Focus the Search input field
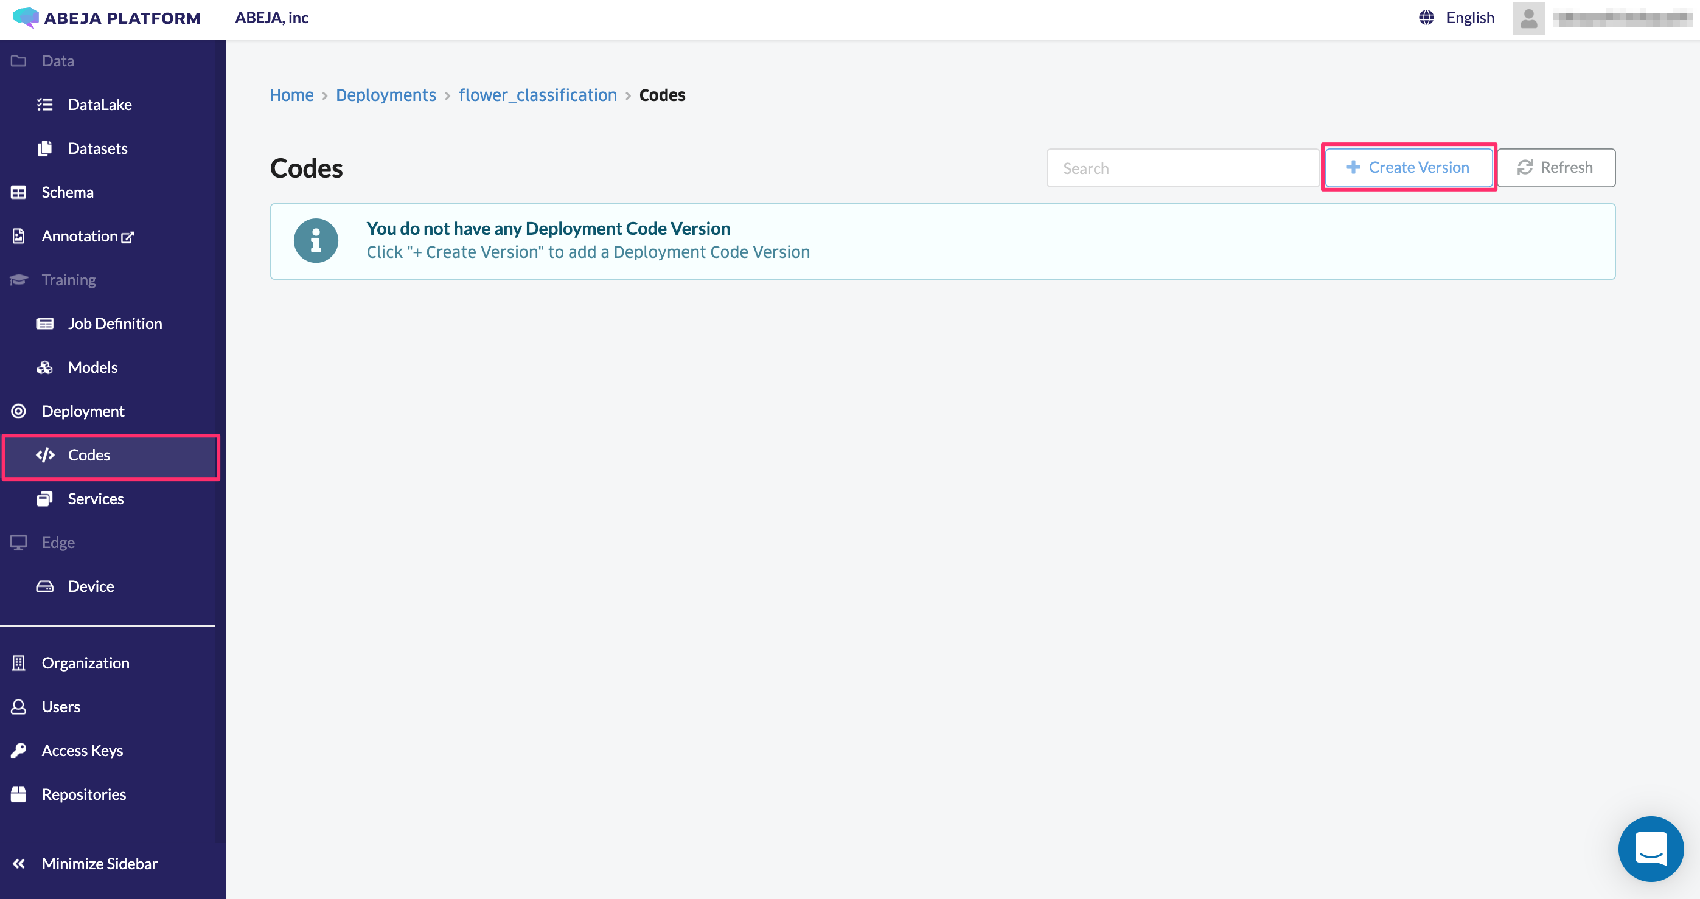Image resolution: width=1700 pixels, height=899 pixels. pos(1183,168)
